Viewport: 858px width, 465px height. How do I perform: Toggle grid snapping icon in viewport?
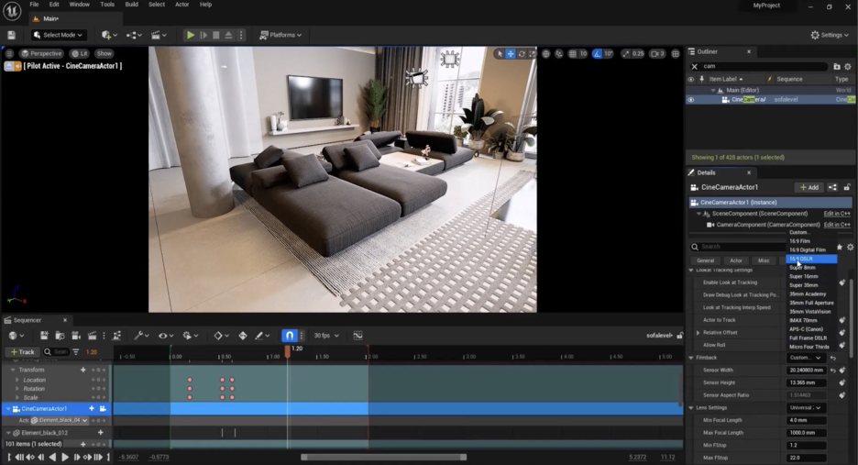click(x=572, y=54)
